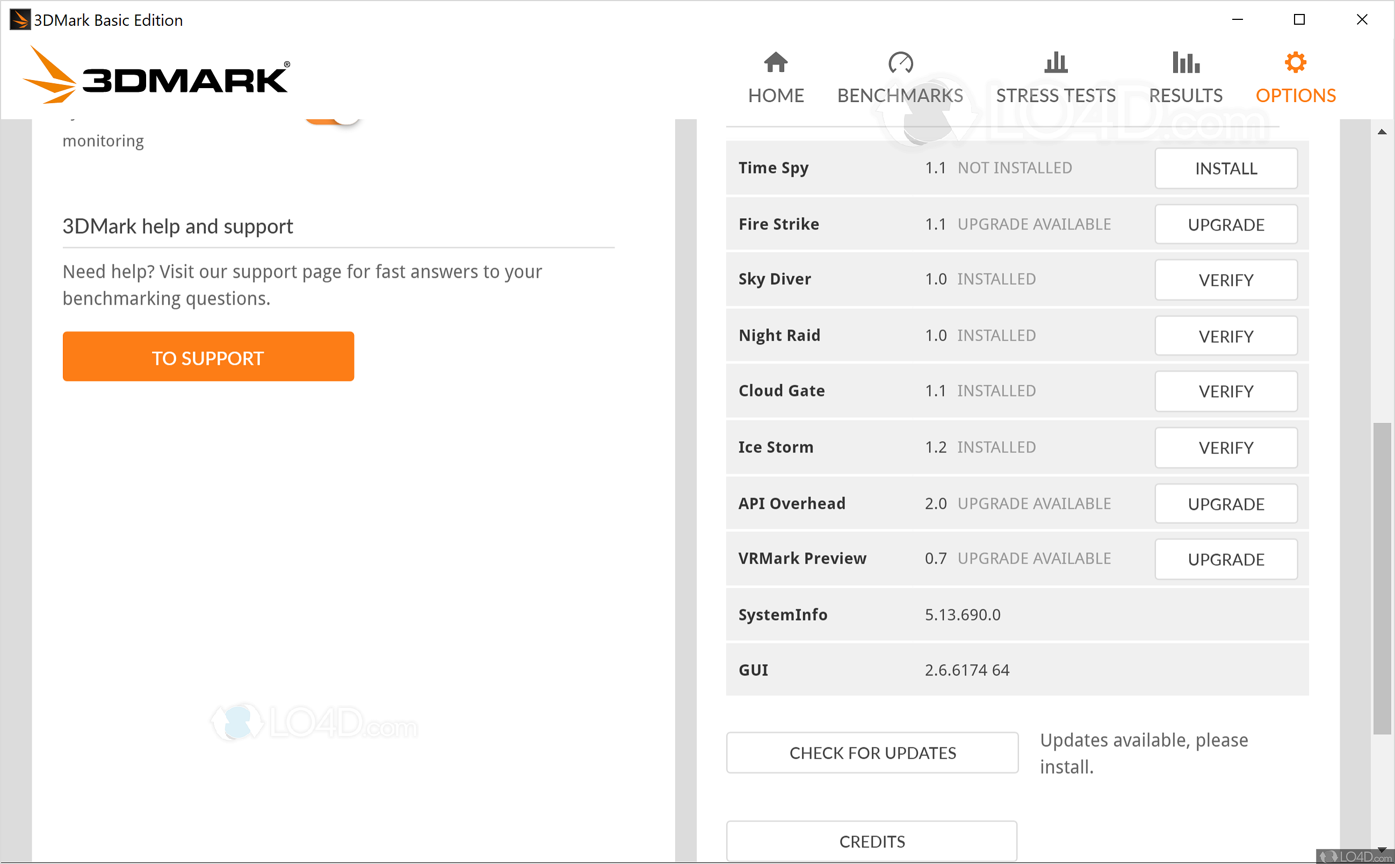Screen dimensions: 1395x864
Task: Click TO SUPPORT for help
Action: point(208,357)
